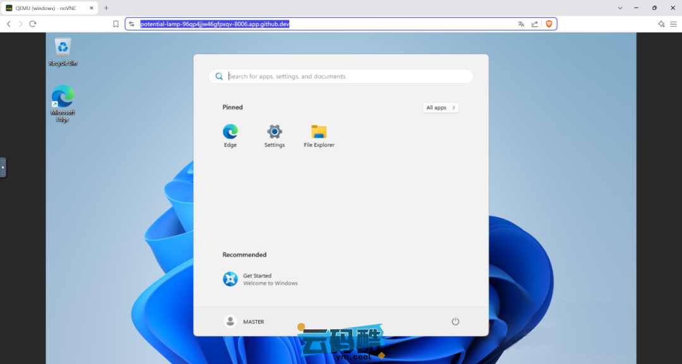Viewport: 682px width, 364px height.
Task: Click the Start menu search box
Action: click(341, 76)
